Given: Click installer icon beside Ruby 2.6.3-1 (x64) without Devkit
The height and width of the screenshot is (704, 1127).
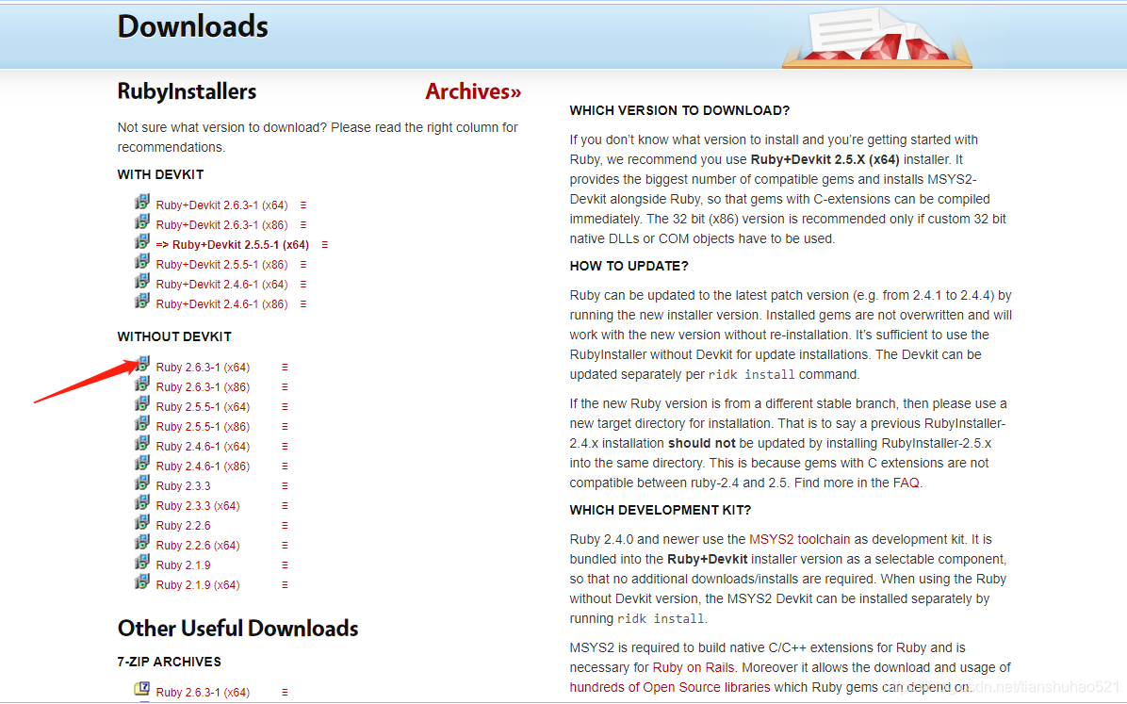Looking at the screenshot, I should [142, 364].
